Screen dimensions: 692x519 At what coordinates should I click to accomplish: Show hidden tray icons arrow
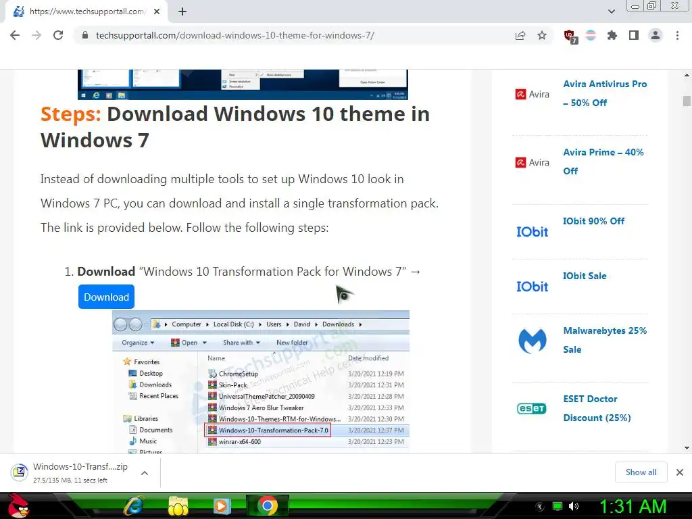(x=540, y=506)
